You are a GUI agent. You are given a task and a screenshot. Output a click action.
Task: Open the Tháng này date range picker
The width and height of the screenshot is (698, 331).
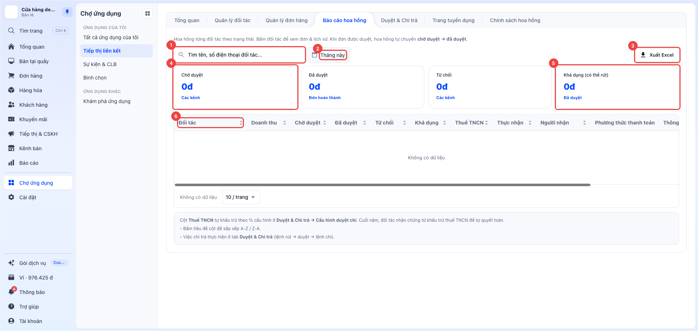(x=329, y=55)
